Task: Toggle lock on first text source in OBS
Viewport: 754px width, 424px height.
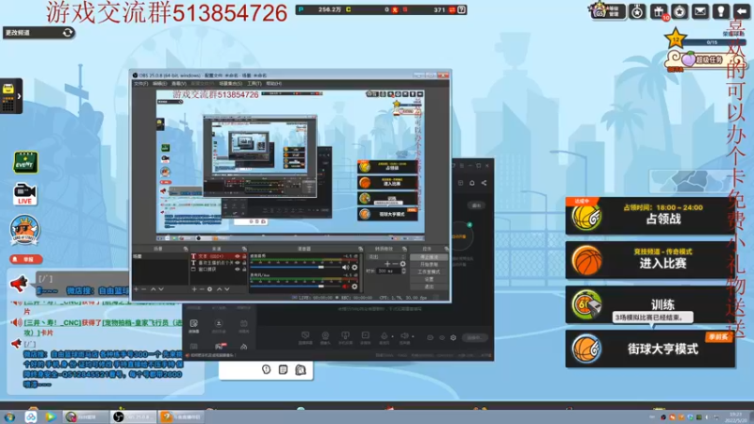Action: point(244,256)
